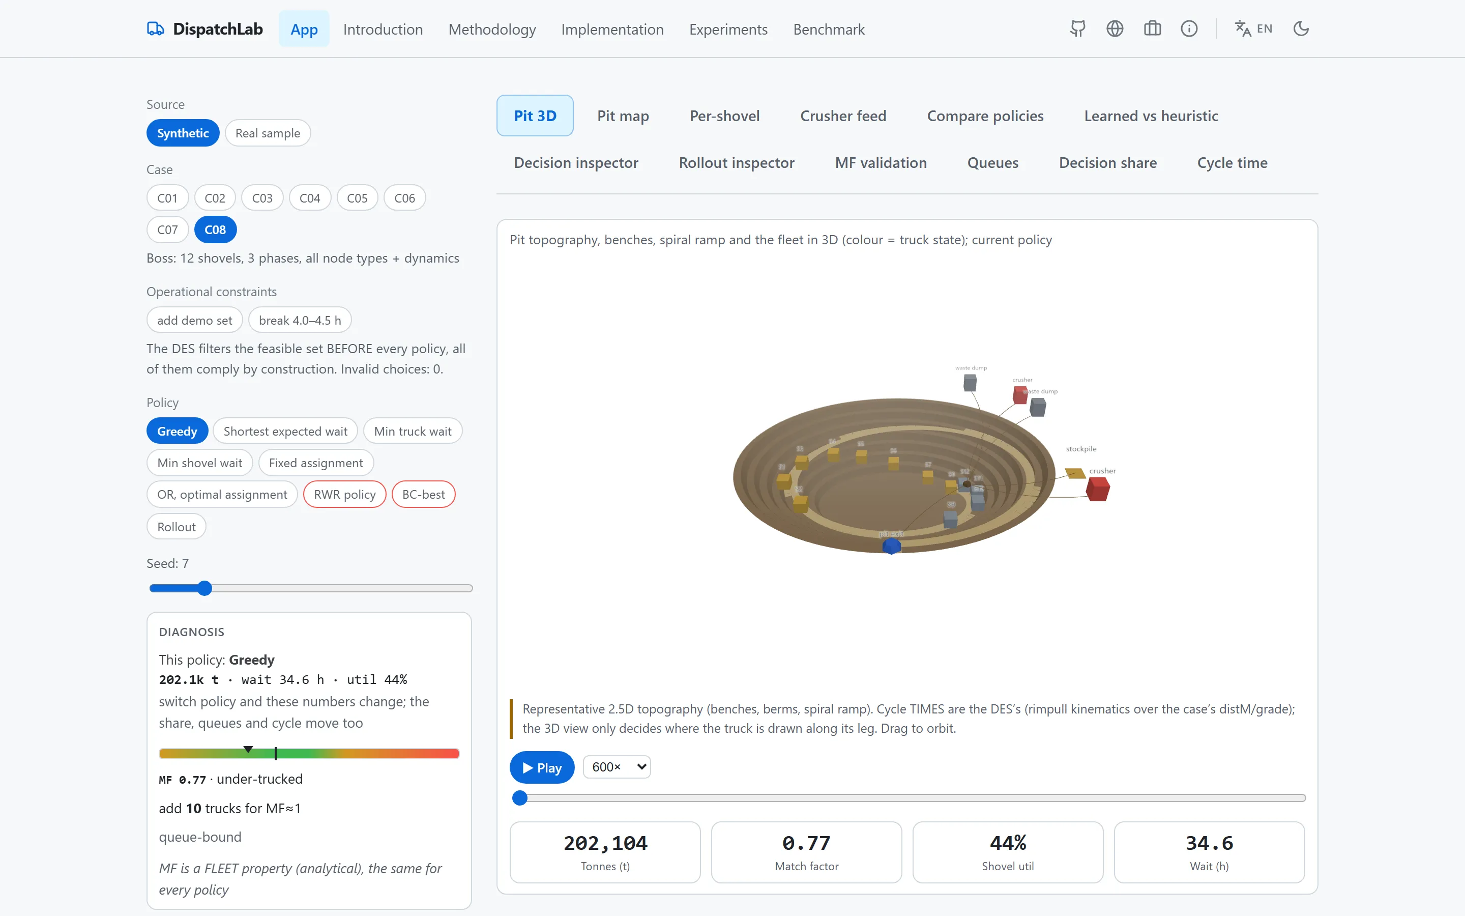
Task: Choose case C06
Action: pyautogui.click(x=404, y=197)
